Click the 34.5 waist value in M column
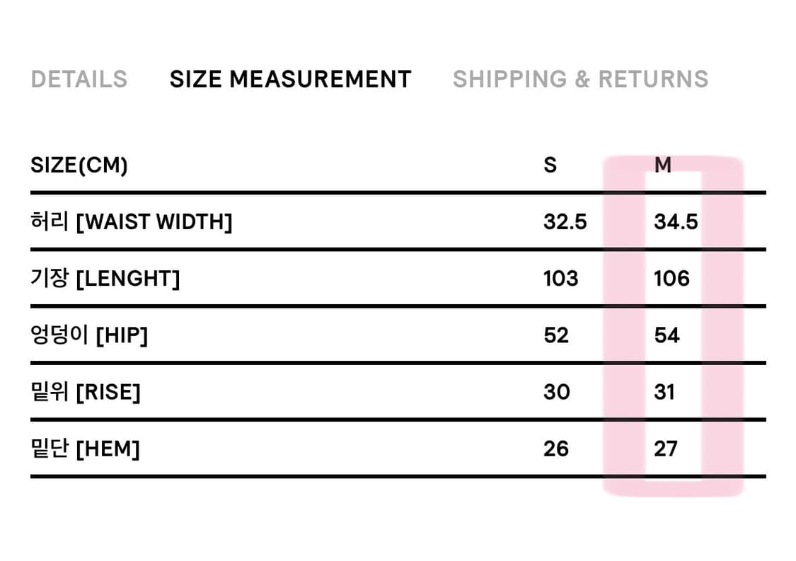Screen dimensions: 796x561 676,221
